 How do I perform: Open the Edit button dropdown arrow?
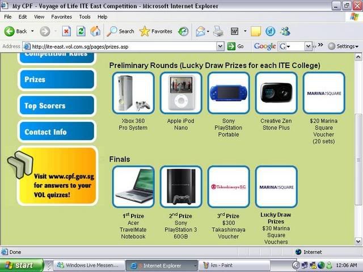(245, 31)
